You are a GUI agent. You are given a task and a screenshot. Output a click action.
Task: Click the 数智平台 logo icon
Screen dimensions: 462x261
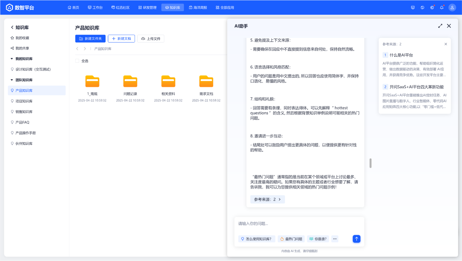(9, 7)
